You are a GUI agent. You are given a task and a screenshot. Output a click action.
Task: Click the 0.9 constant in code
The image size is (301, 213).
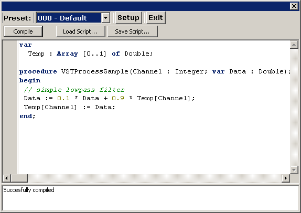118,98
